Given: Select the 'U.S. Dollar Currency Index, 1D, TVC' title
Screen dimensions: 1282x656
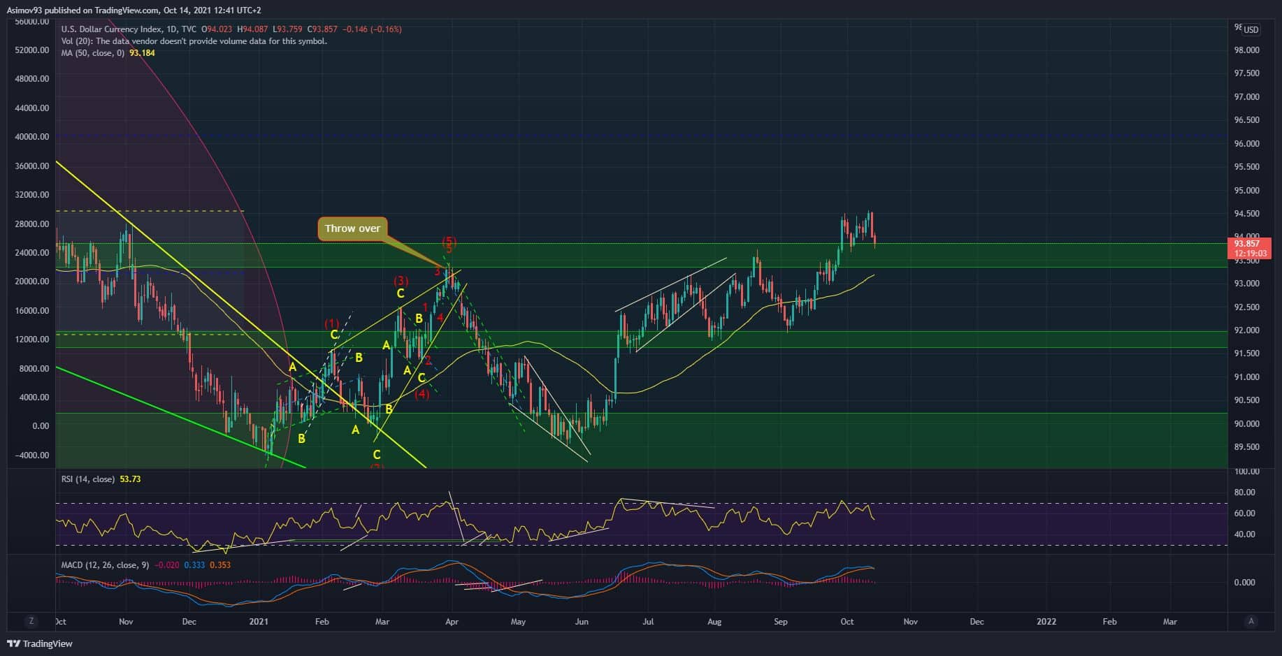Looking at the screenshot, I should 129,29.
